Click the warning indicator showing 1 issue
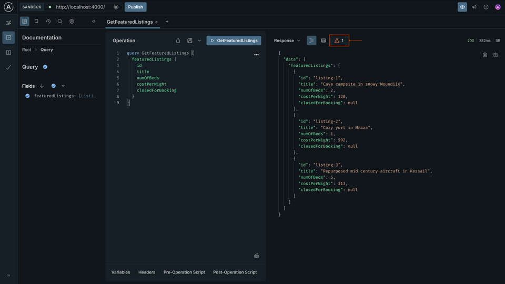The width and height of the screenshot is (505, 284). [x=339, y=40]
